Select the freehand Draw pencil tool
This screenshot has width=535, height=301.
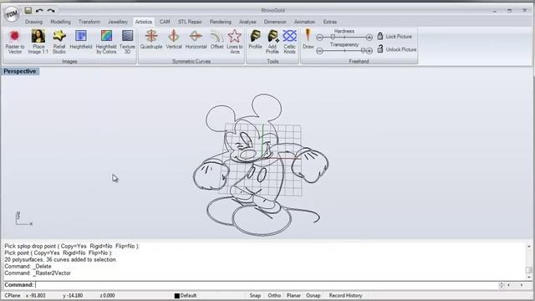[x=308, y=39]
